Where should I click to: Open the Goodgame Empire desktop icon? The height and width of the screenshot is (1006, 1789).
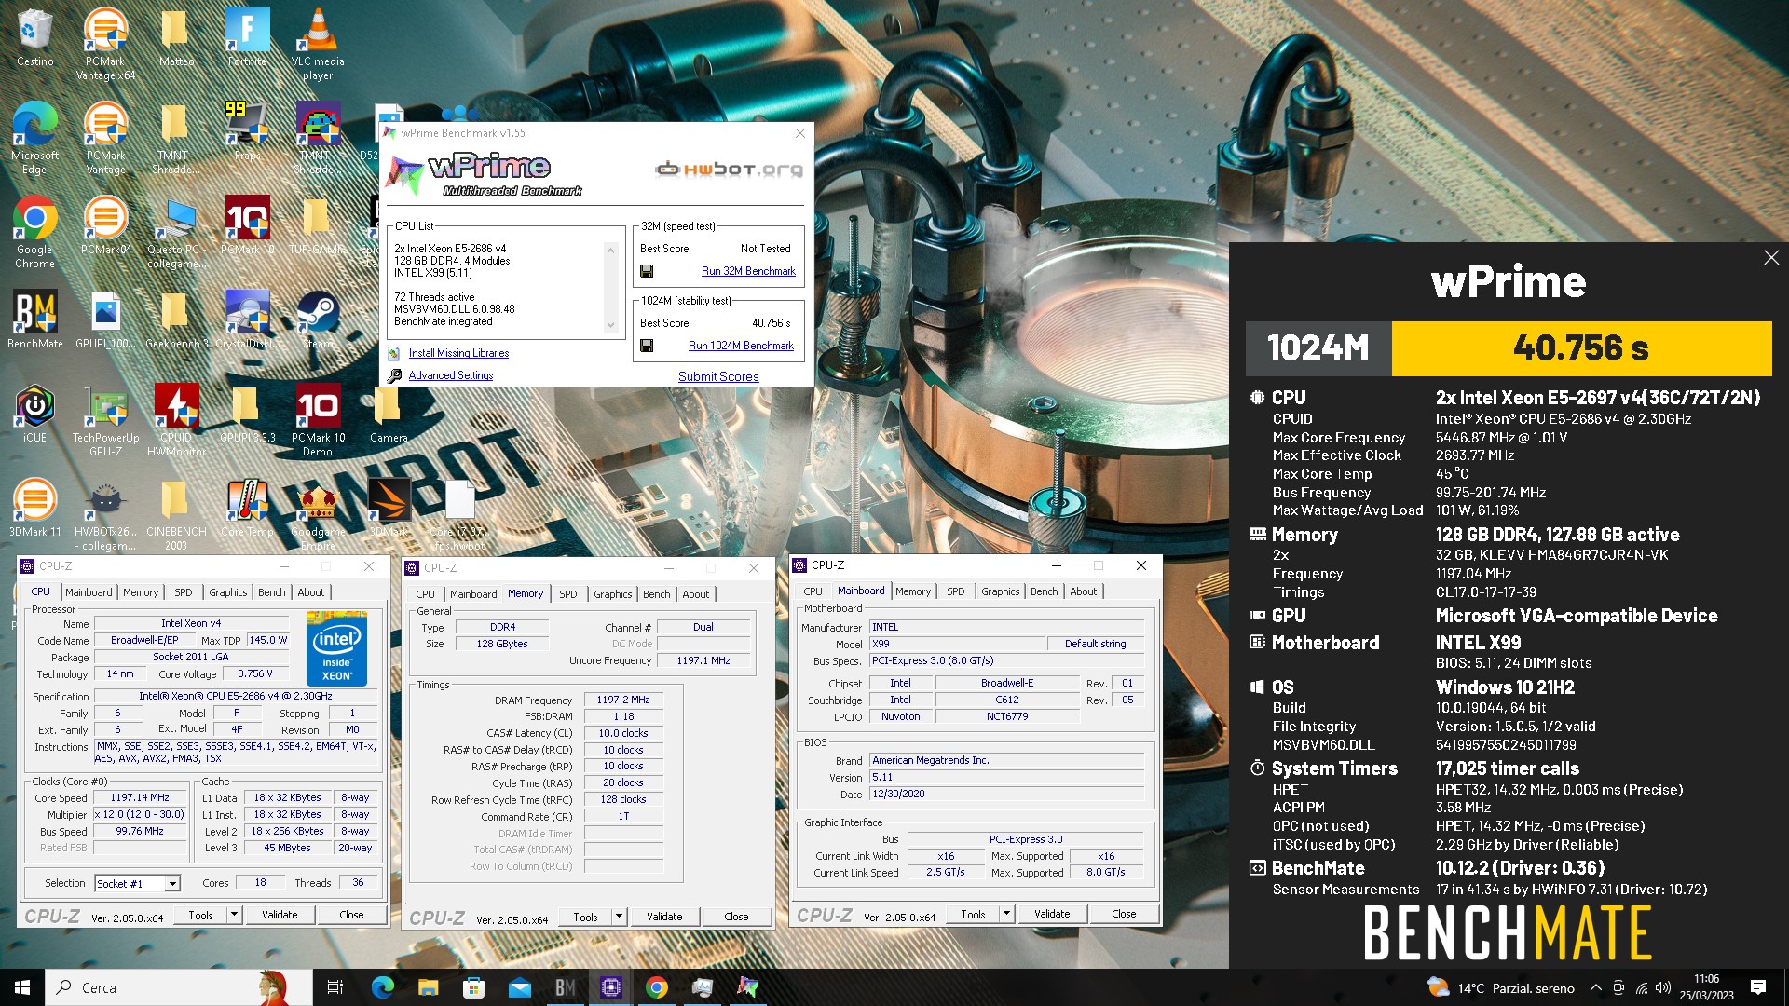[318, 514]
